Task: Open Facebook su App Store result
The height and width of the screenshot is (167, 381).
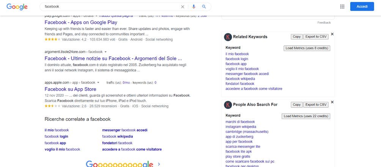Action: point(71,89)
